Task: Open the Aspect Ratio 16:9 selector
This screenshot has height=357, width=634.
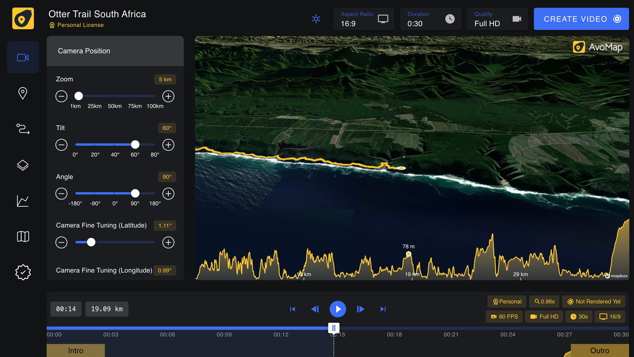Action: coord(363,19)
